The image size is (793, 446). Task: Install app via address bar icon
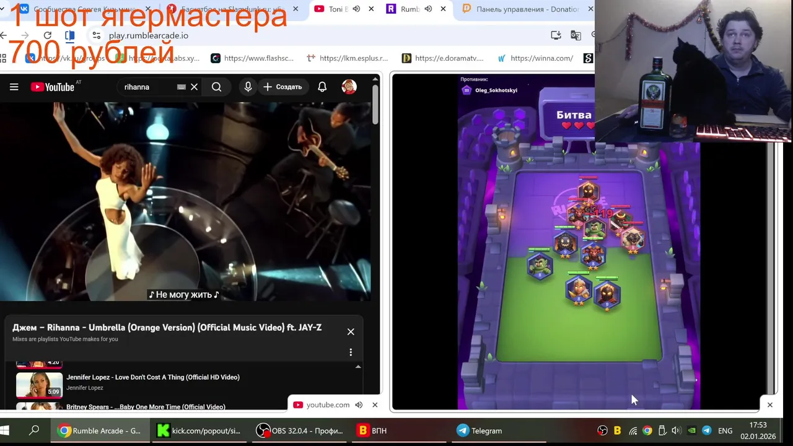coord(556,35)
